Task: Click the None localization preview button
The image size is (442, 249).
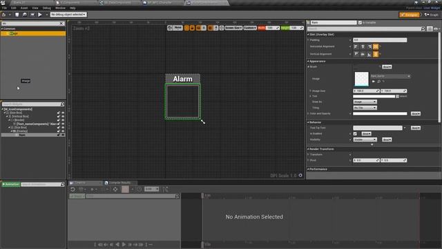Action: (x=177, y=28)
